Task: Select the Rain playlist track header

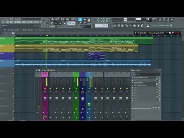Action: point(7,63)
